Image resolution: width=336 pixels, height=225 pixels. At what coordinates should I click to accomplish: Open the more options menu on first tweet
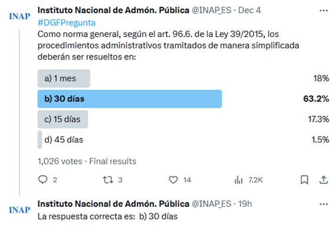click(x=324, y=10)
